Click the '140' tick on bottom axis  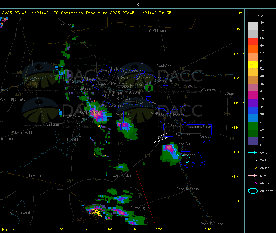click(208, 229)
